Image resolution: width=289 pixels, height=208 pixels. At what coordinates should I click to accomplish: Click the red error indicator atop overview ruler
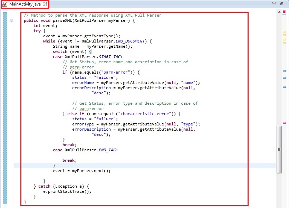285,11
